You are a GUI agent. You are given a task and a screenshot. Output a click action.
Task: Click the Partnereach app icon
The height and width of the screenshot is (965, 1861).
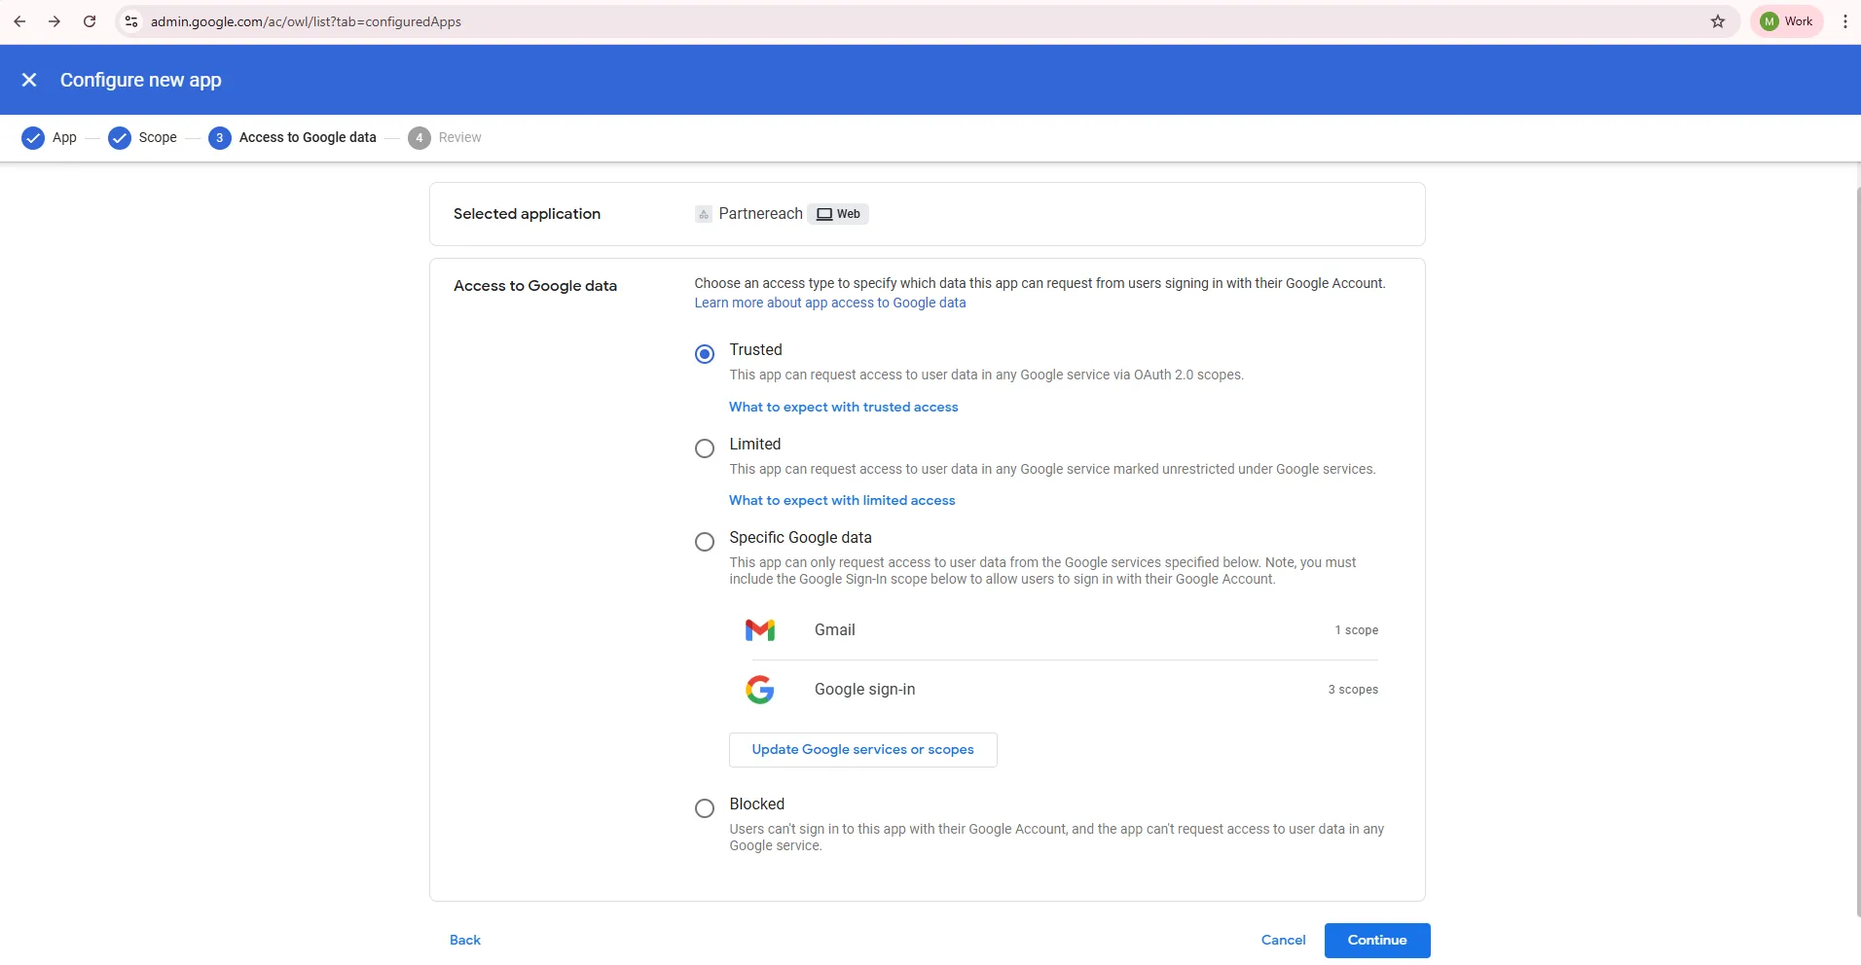tap(704, 214)
